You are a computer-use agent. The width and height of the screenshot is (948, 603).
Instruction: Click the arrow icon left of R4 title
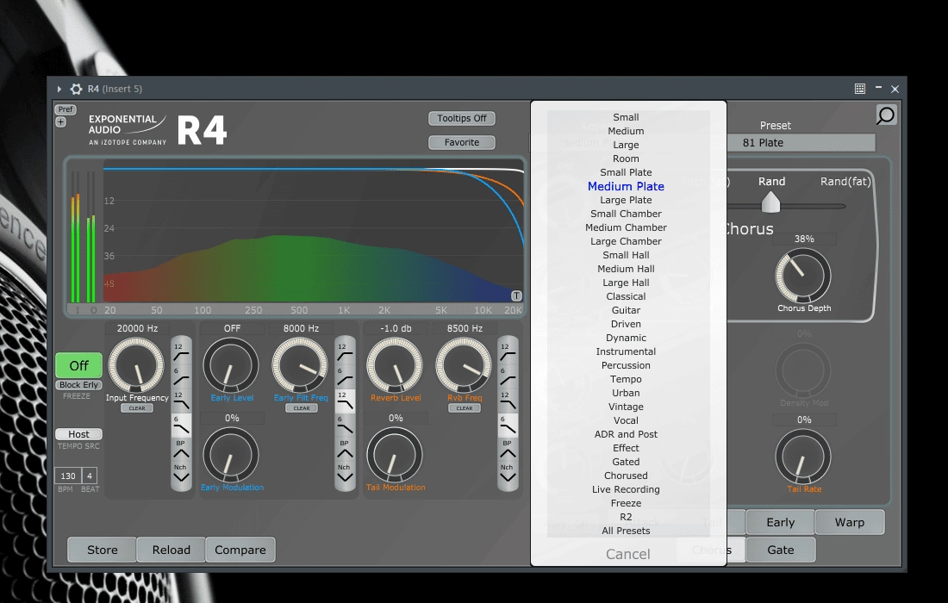coord(59,89)
